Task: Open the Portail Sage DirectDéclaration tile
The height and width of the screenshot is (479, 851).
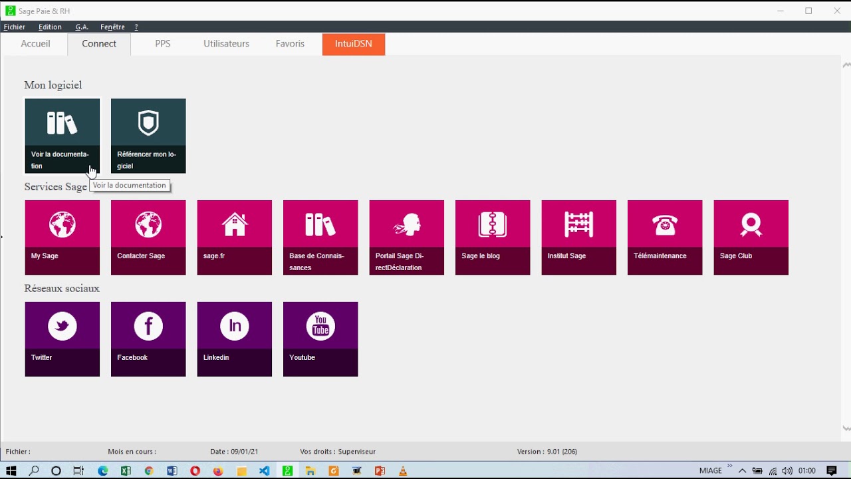Action: click(x=407, y=238)
